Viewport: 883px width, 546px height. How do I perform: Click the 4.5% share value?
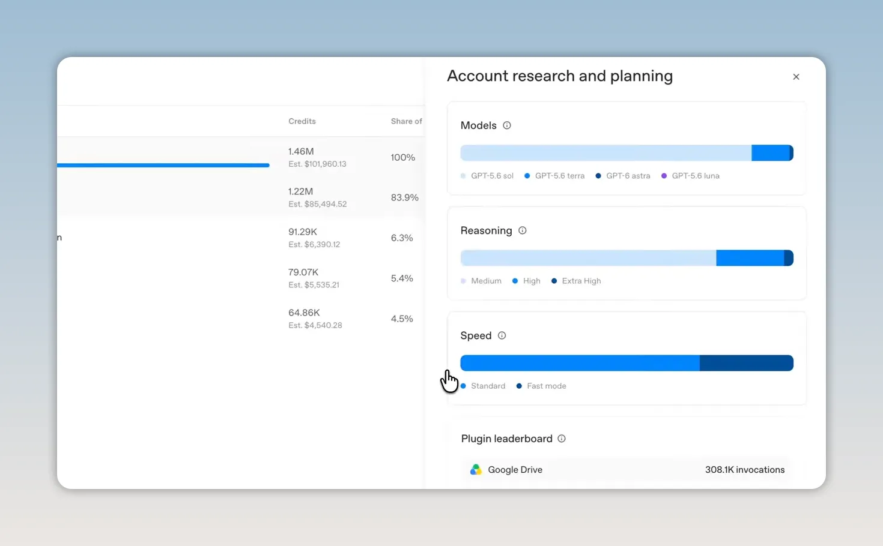coord(402,319)
